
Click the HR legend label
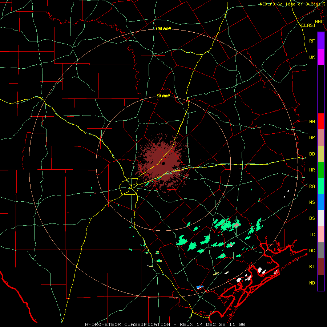click(x=312, y=170)
